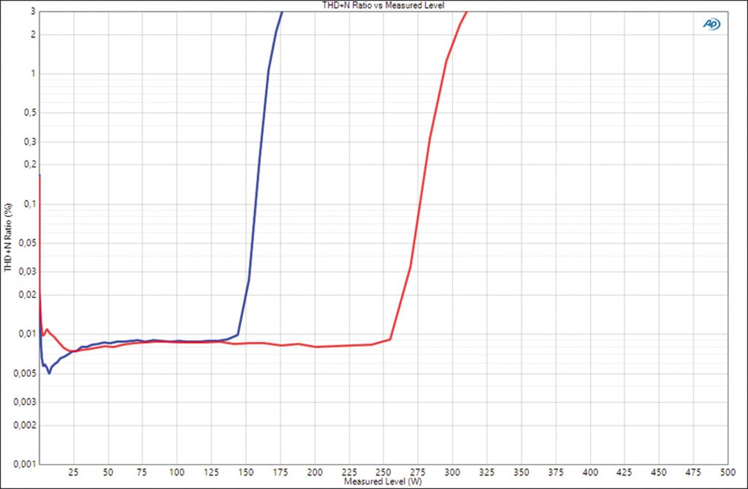Select the x-axis tick value 425
This screenshot has width=748, height=489.
(625, 472)
